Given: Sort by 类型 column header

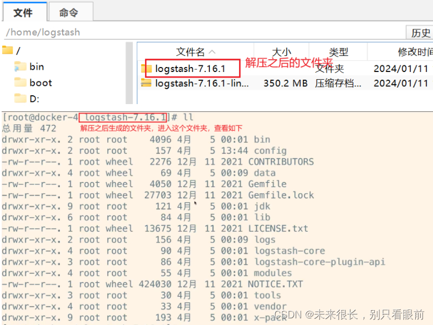Looking at the screenshot, I should coord(338,51).
